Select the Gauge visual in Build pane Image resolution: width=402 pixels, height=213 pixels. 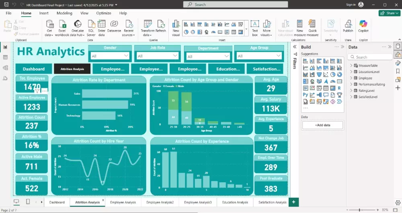[333, 81]
